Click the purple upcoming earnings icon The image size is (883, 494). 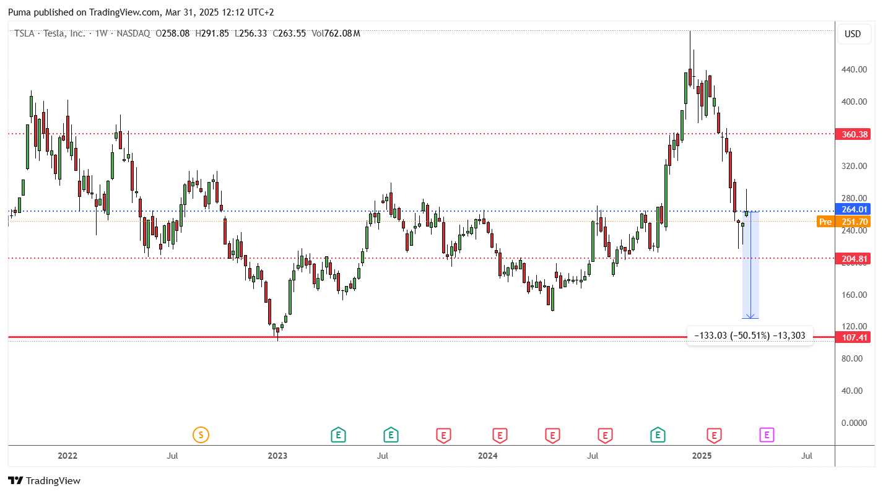767,435
